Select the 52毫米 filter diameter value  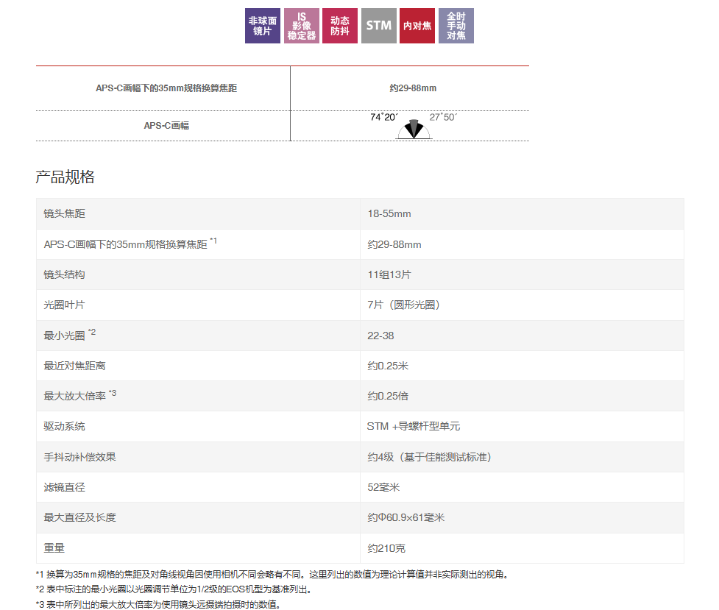(x=383, y=488)
